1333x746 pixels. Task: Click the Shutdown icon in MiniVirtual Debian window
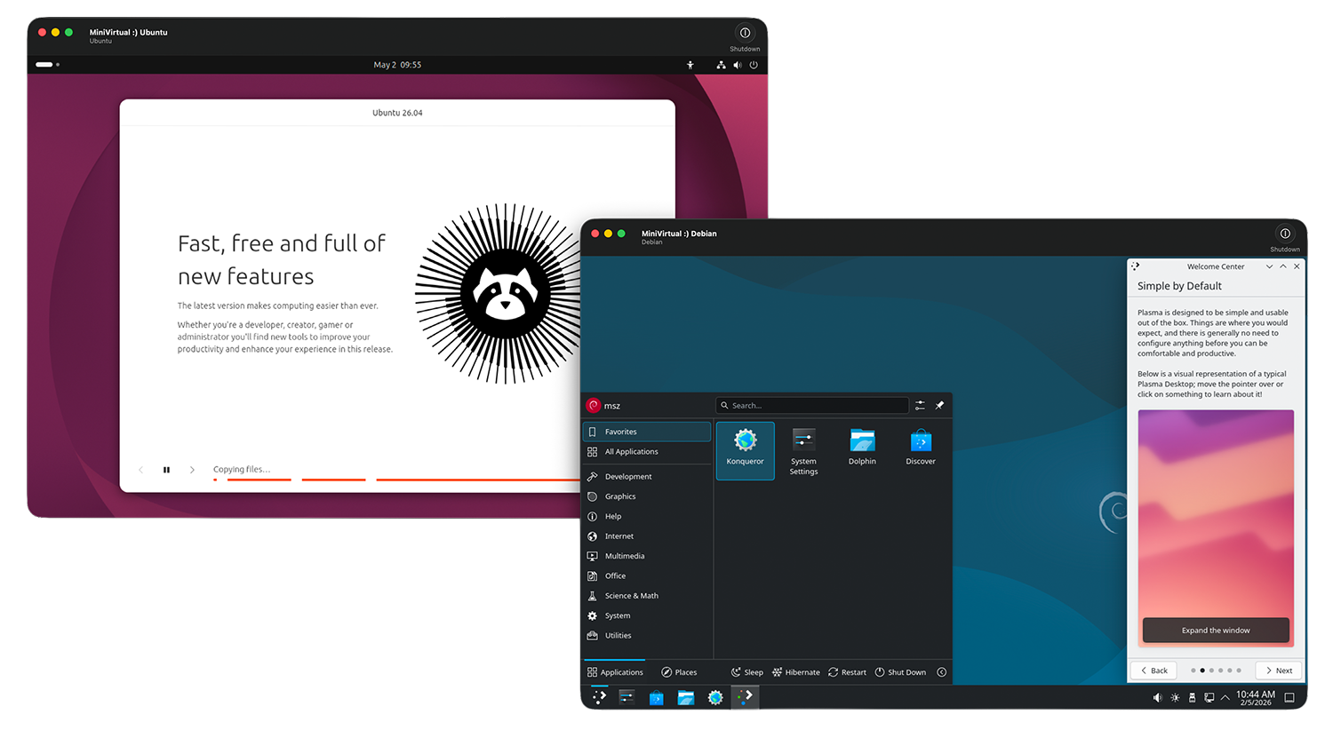pos(1285,234)
